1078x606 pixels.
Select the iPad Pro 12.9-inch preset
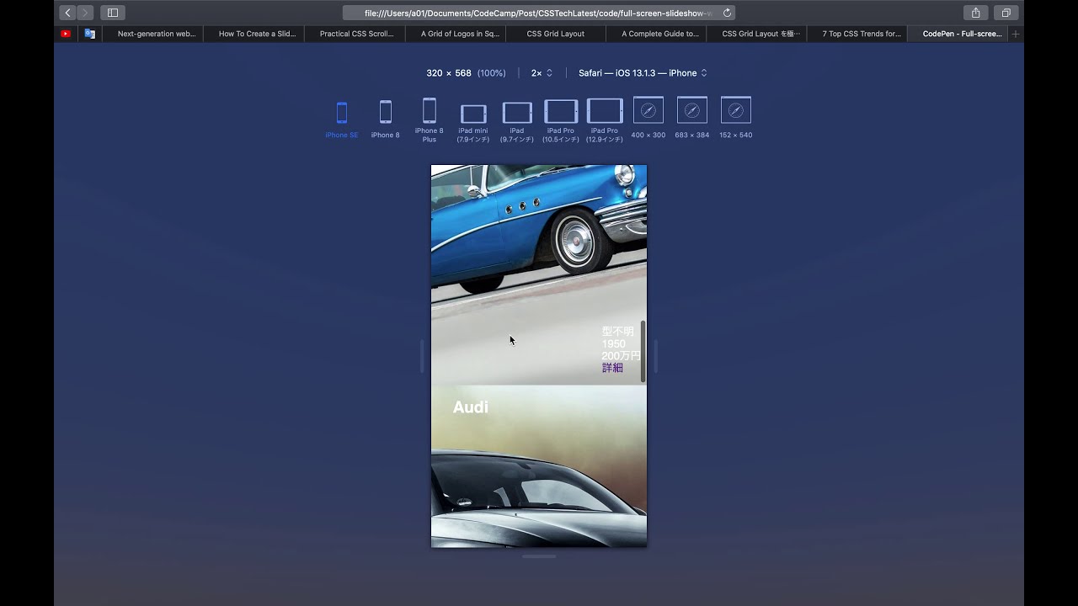pos(605,121)
